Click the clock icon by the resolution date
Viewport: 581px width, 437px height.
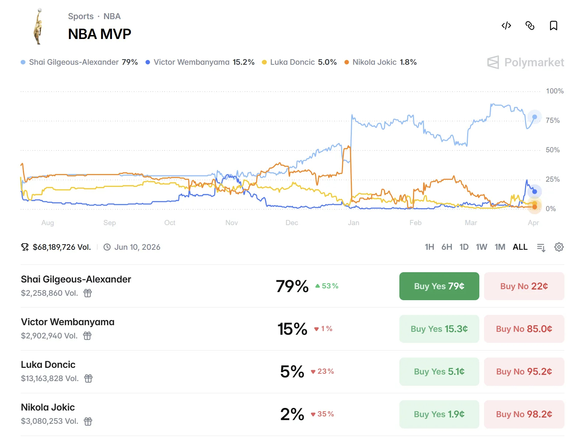coord(107,247)
